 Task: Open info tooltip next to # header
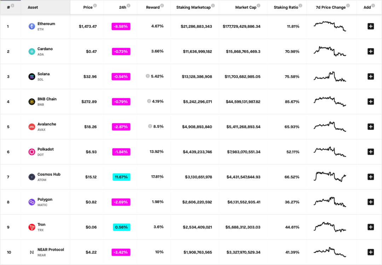(x=12, y=5)
